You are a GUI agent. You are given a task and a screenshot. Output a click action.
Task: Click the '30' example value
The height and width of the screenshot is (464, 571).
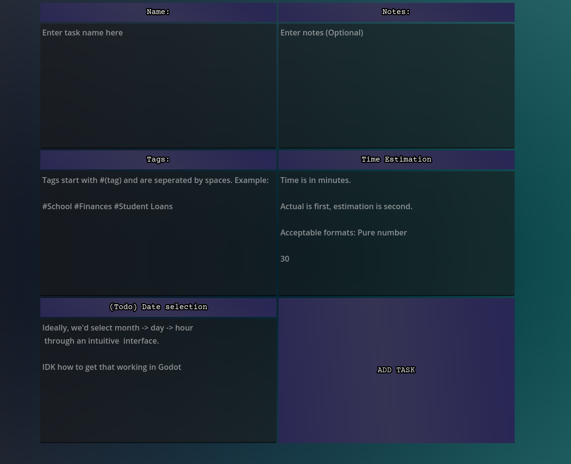[285, 259]
